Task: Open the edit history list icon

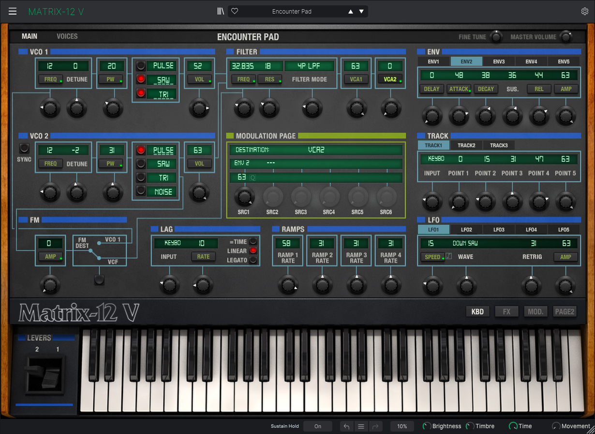Action: (361, 426)
